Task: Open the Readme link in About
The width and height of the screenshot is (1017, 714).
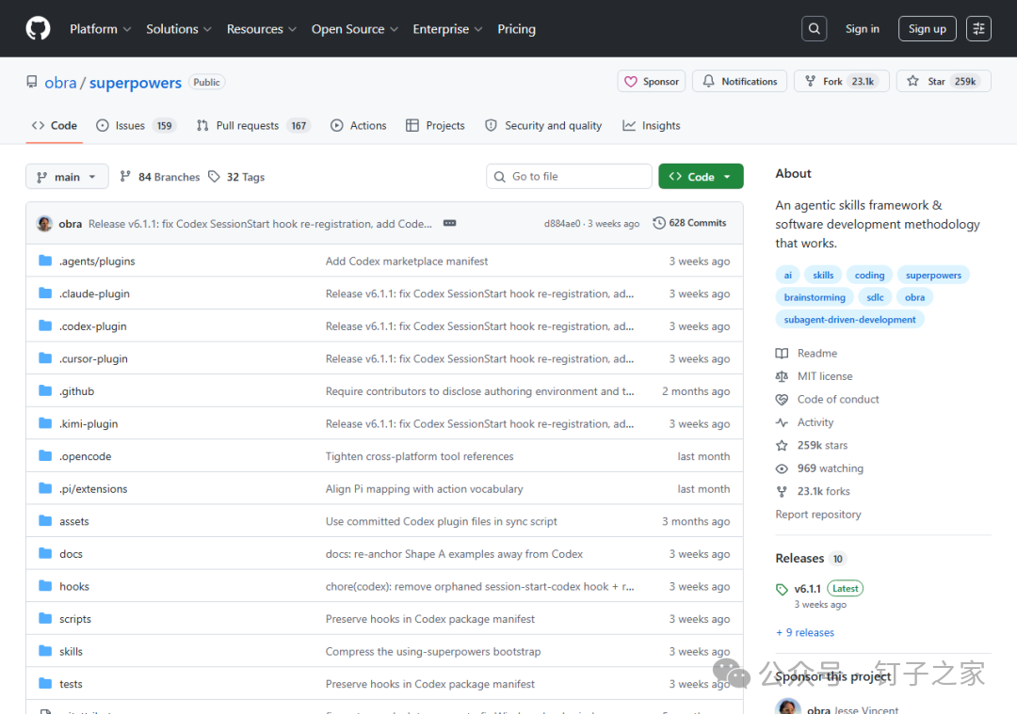Action: [x=806, y=353]
